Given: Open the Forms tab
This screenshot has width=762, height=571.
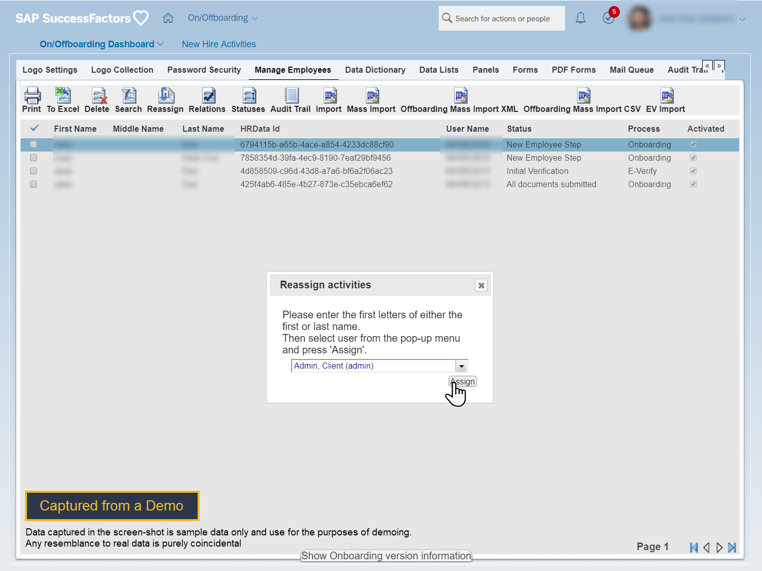Looking at the screenshot, I should [x=525, y=70].
